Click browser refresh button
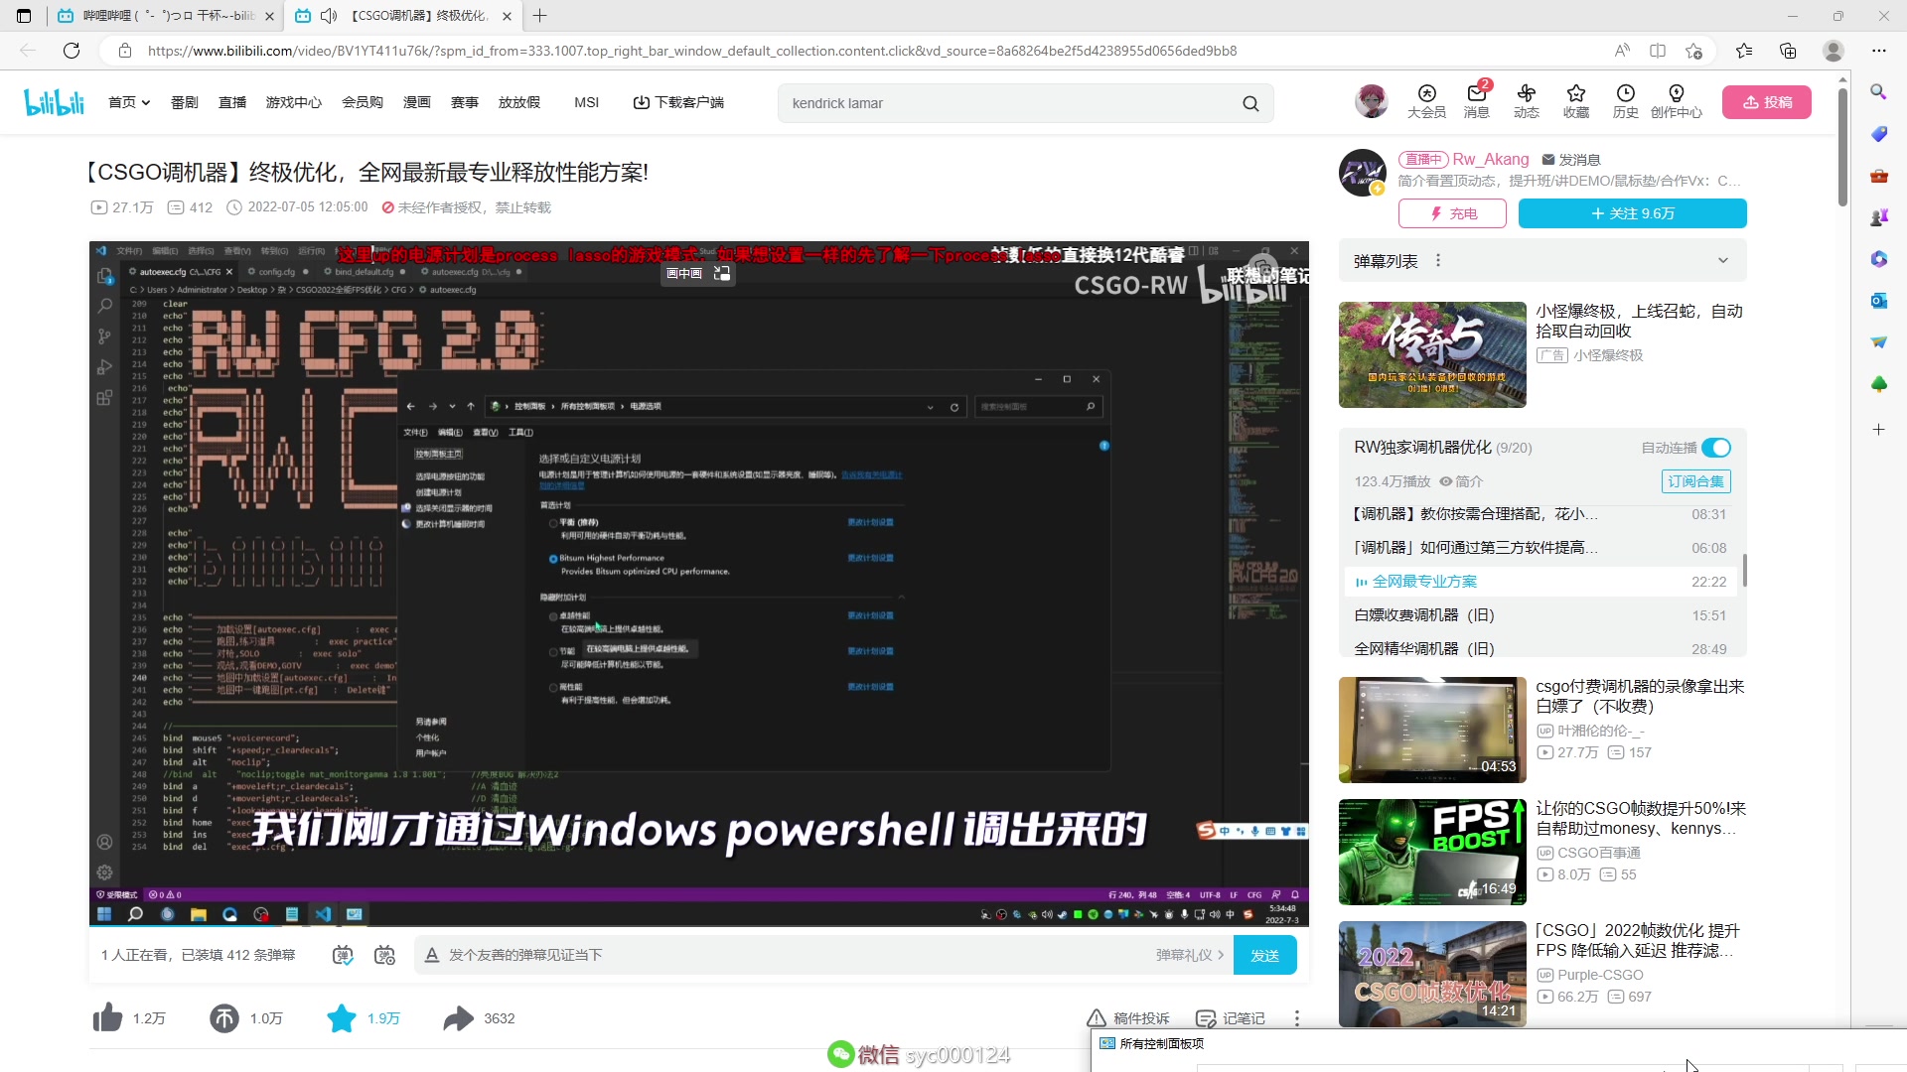 point(72,51)
